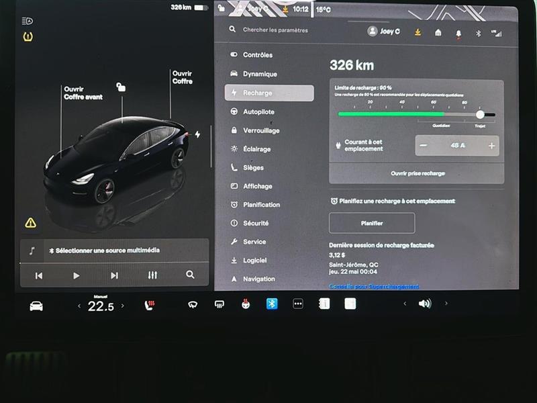Open the all apps three-dot icon
Viewport: 537px width, 403px height.
(298, 304)
